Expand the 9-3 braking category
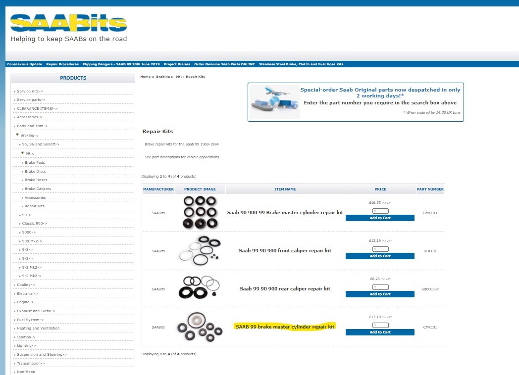Screen dimensions: 519x375 (27, 250)
